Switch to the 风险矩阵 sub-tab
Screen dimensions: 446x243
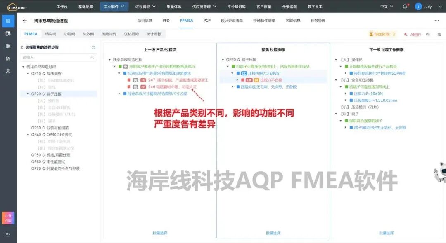(109, 34)
